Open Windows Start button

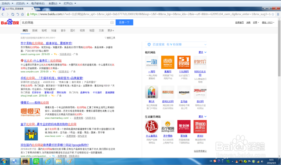tap(4, 161)
